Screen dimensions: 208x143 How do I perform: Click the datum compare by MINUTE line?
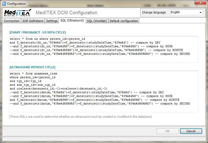(x=94, y=100)
